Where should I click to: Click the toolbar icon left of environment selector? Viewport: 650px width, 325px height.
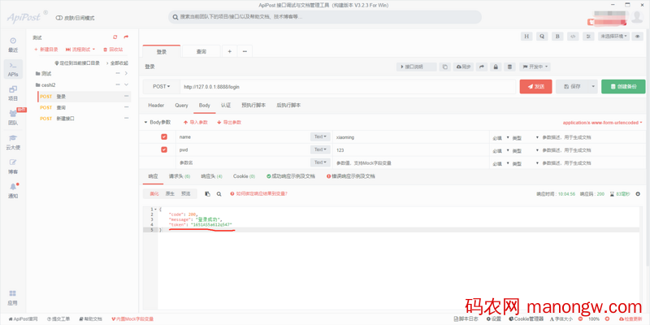[588, 36]
